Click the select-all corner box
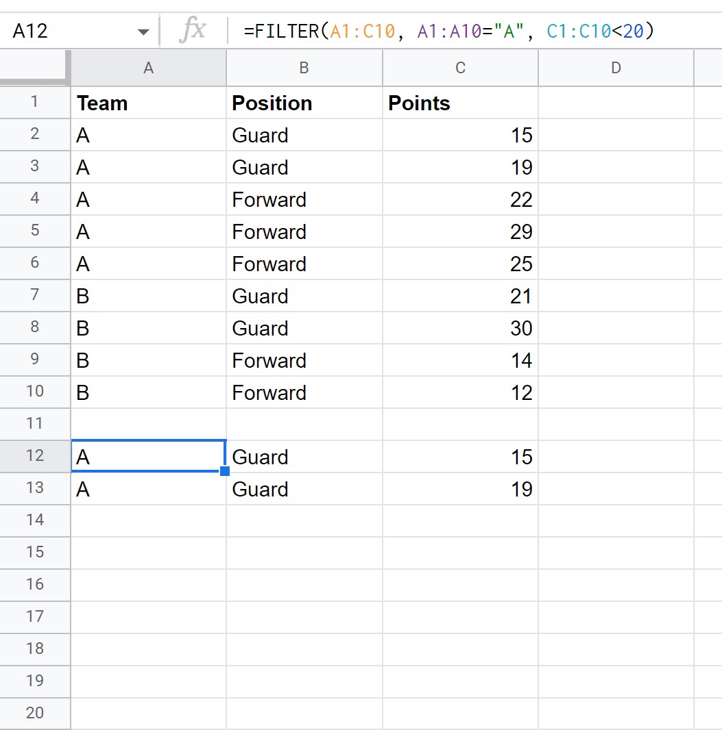 tap(35, 68)
